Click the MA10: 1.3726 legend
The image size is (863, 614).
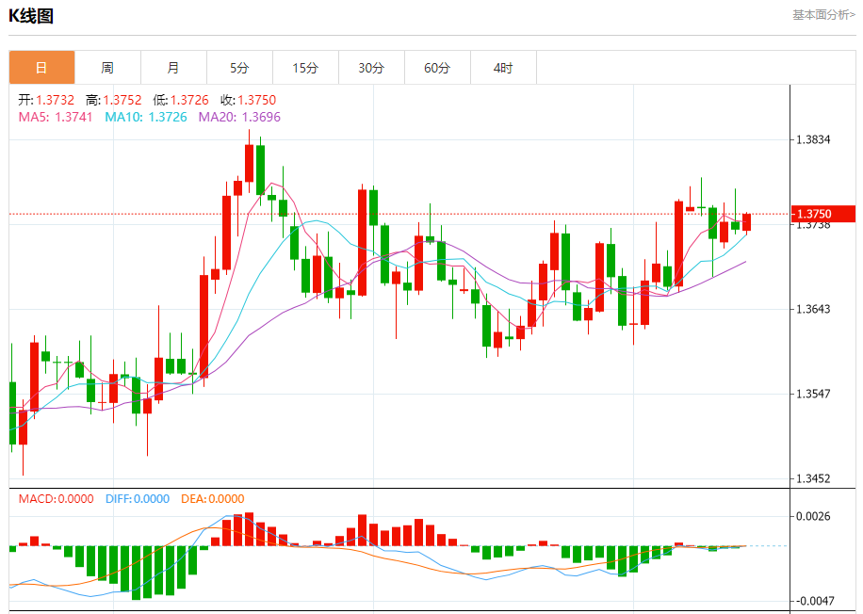[x=146, y=117]
